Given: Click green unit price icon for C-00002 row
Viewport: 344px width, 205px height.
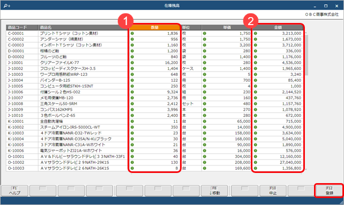Looking at the screenshot, I should click(205, 40).
